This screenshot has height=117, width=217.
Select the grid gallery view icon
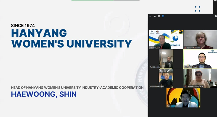tap(163, 16)
